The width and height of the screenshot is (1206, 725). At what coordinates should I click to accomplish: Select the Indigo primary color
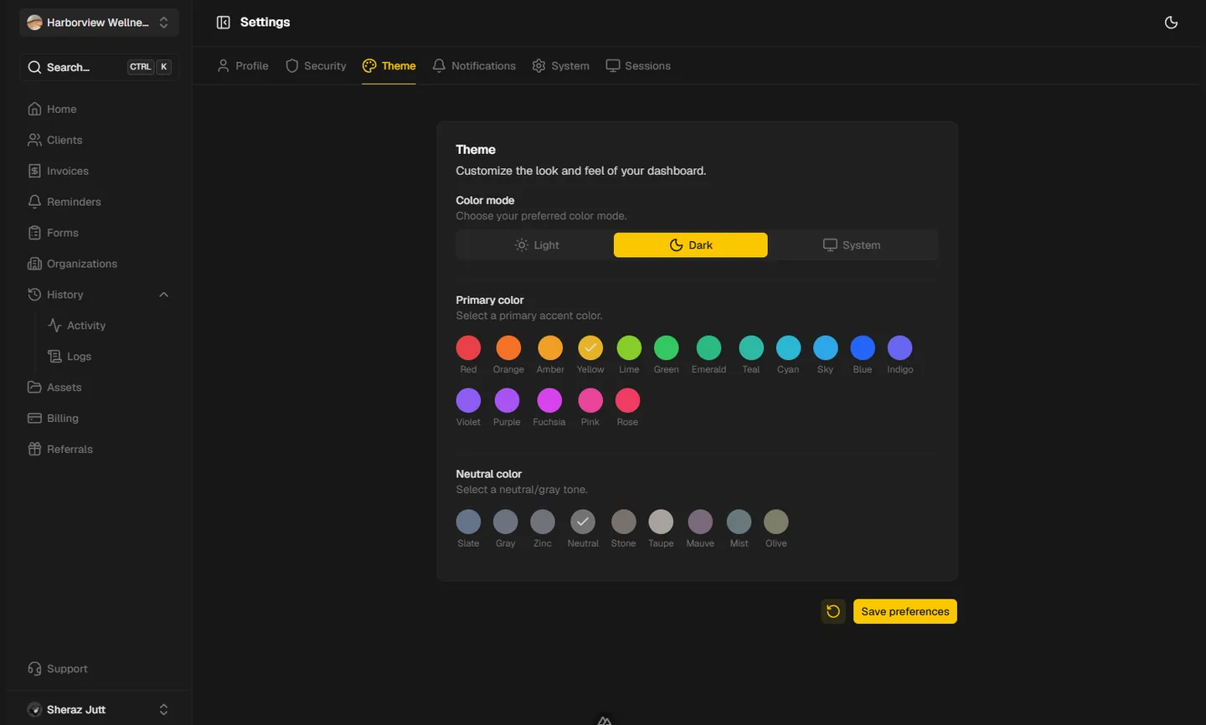point(900,347)
